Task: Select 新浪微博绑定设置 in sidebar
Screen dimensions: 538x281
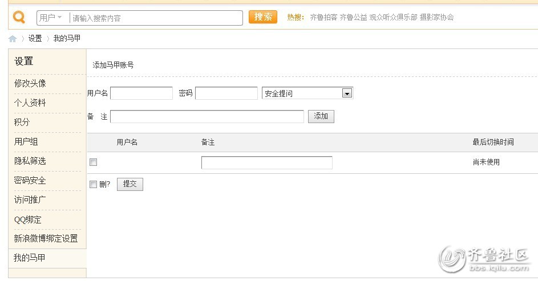Action: (x=46, y=238)
